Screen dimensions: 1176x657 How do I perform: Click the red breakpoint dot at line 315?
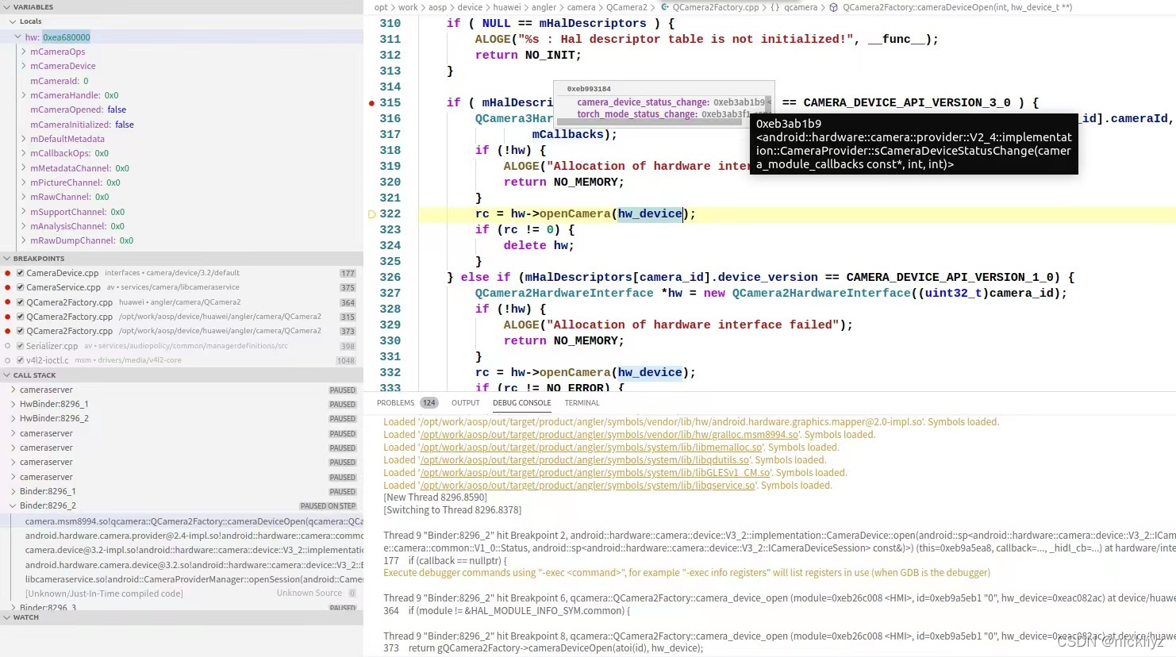pyautogui.click(x=371, y=103)
